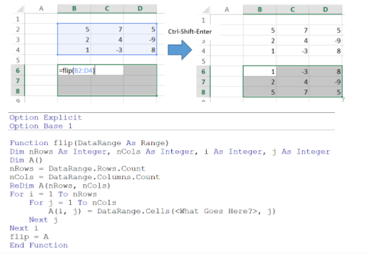The image size is (369, 254).
Task: Click the 'Function flip(DataRange As Range)' line
Action: coord(89,143)
